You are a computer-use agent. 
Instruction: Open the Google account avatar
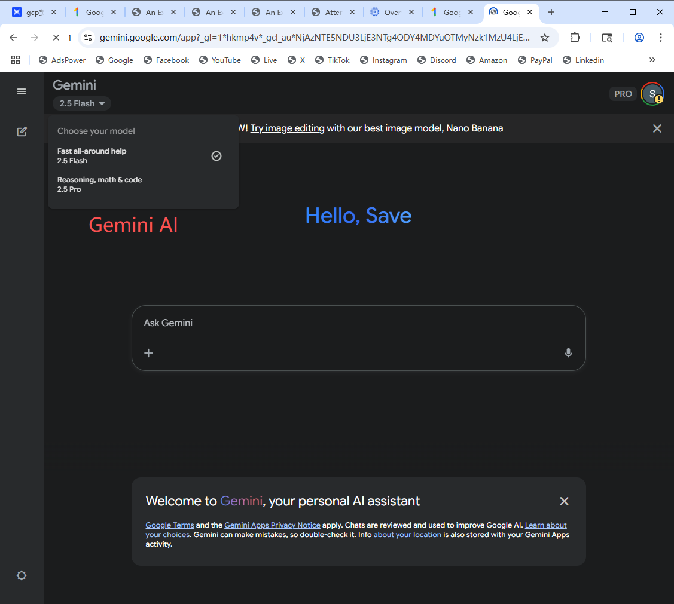coord(652,94)
